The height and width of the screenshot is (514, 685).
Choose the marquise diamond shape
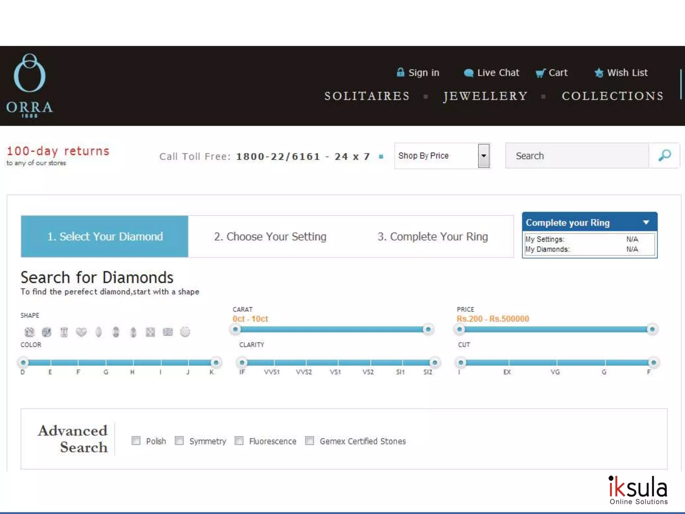(98, 332)
